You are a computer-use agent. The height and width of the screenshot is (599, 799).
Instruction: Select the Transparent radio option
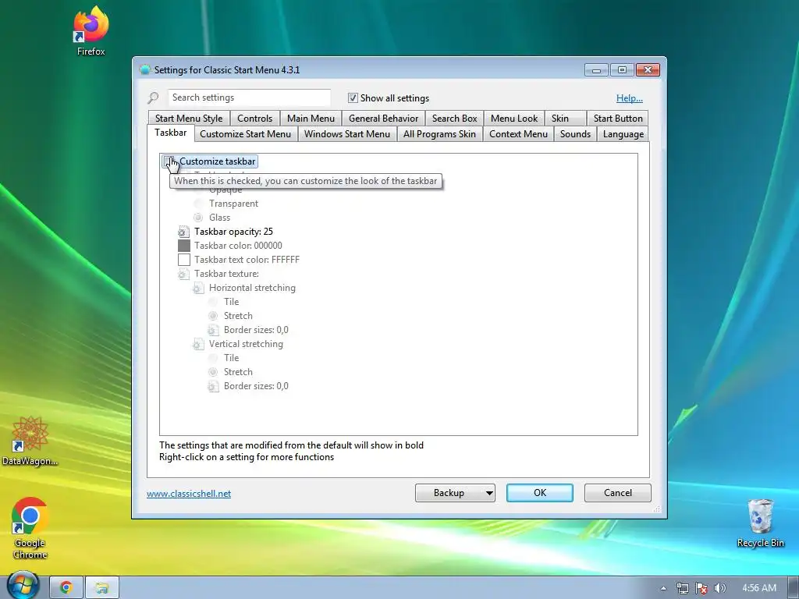(198, 204)
